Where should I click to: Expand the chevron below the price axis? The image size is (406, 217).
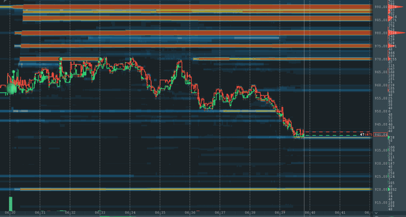377,213
